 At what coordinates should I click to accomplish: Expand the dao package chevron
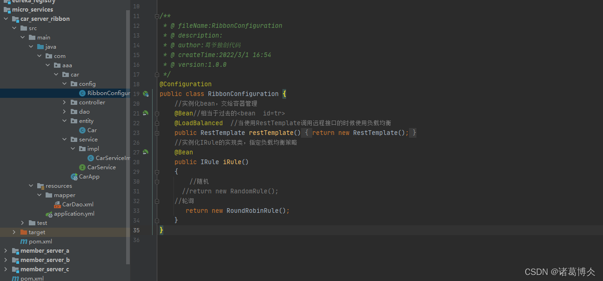click(x=64, y=112)
